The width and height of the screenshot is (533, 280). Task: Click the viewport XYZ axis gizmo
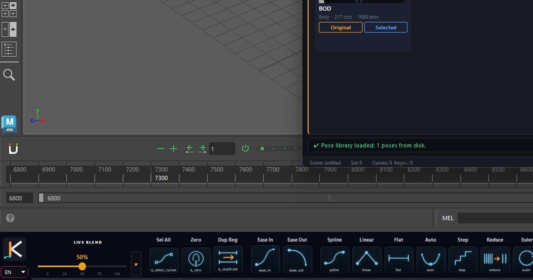pos(37,117)
